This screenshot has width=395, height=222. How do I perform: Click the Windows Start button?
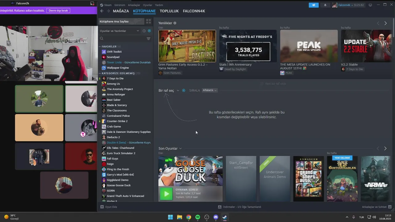coord(170,217)
